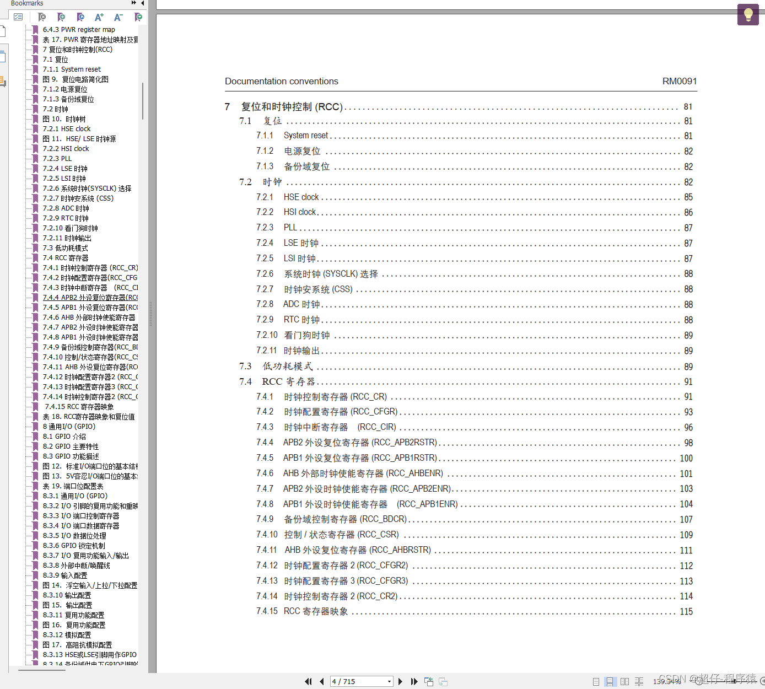Go forward to next view
Viewport: 765px width, 689px height.
pos(443,682)
